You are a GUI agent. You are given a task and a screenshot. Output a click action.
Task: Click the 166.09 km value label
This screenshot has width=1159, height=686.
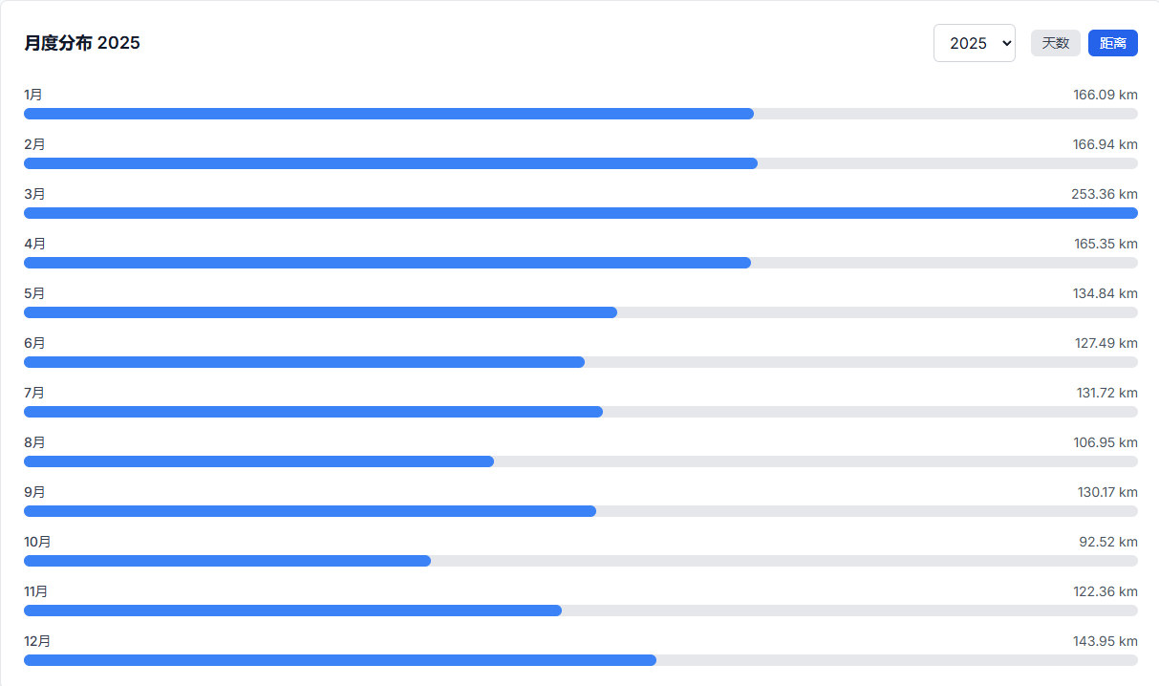coord(1105,95)
